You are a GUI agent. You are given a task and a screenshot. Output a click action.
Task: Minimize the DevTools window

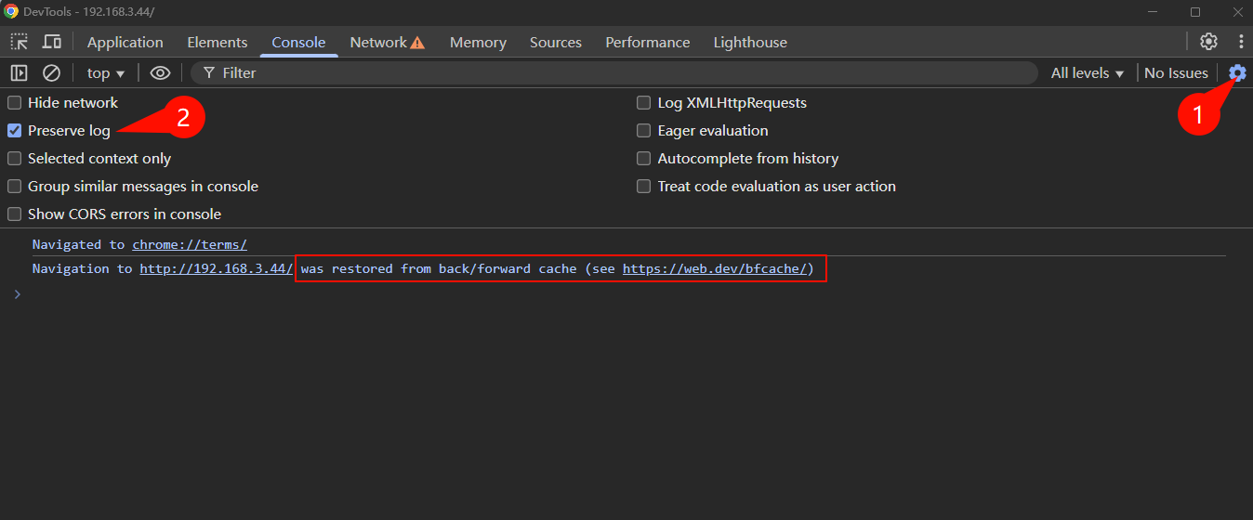coord(1153,11)
